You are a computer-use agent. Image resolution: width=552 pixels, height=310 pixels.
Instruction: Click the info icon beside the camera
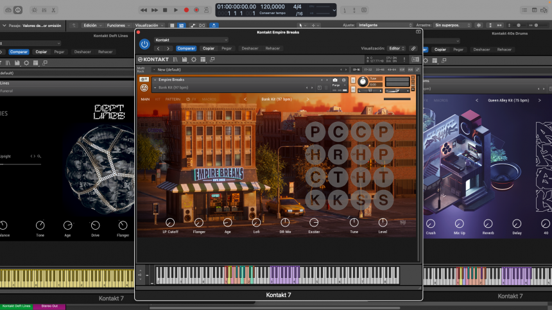(344, 80)
